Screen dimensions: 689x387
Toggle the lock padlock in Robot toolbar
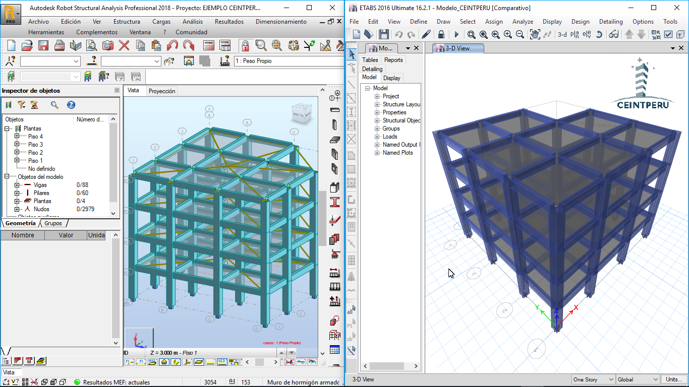(x=245, y=45)
